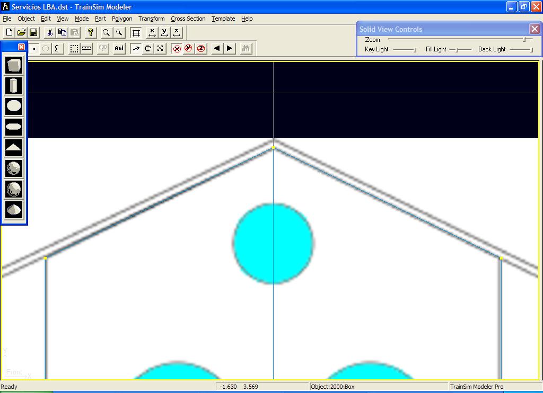Click the Save file toolbar icon

tap(33, 33)
